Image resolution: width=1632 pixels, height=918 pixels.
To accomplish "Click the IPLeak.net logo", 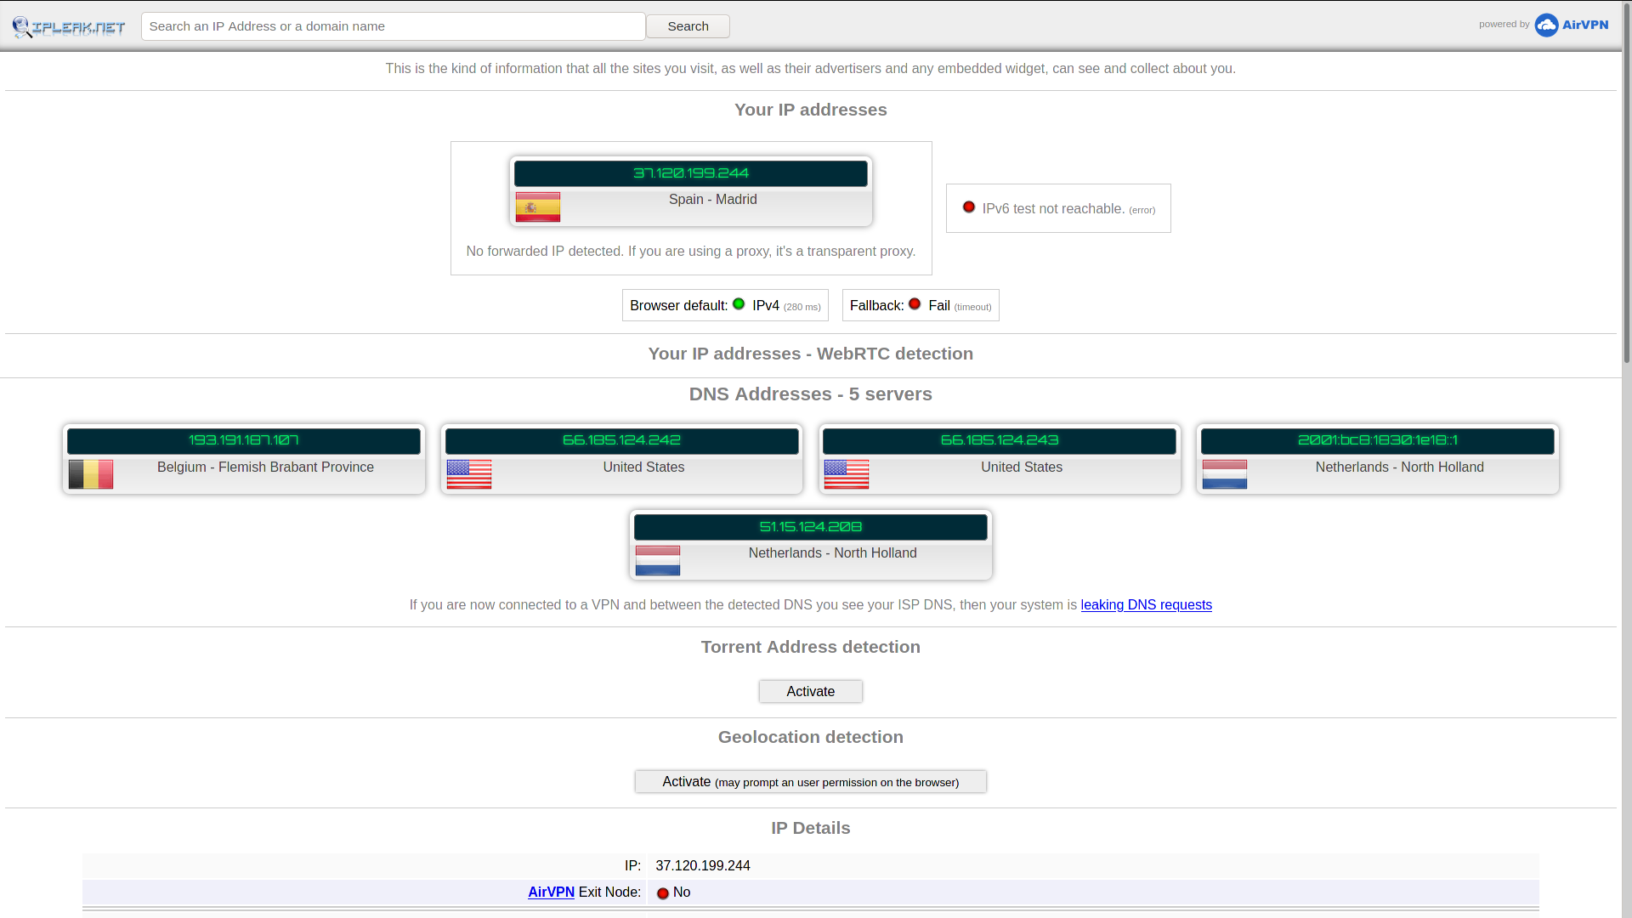I will 69,27.
